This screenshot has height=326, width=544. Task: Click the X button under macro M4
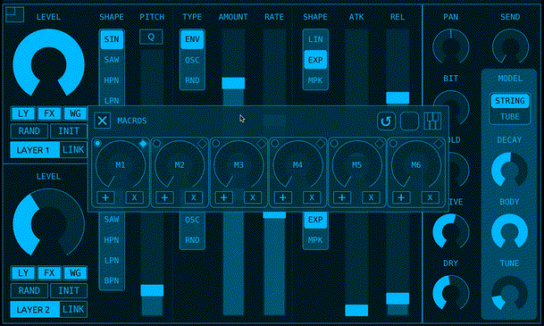click(x=312, y=197)
